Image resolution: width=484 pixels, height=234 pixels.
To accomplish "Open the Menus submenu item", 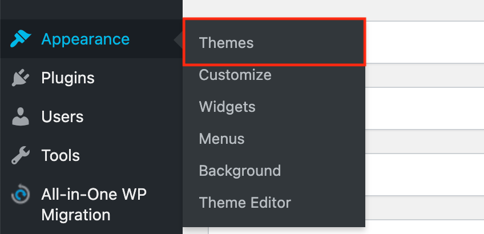I will coord(221,139).
